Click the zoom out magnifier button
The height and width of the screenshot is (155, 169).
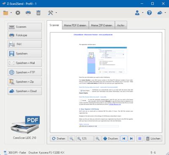[72, 139]
